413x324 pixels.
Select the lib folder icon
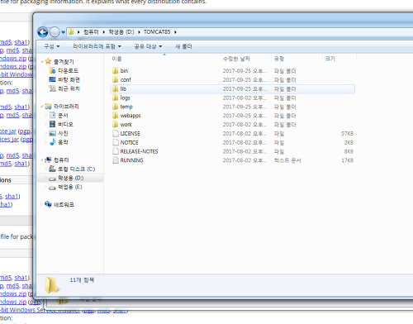point(116,88)
